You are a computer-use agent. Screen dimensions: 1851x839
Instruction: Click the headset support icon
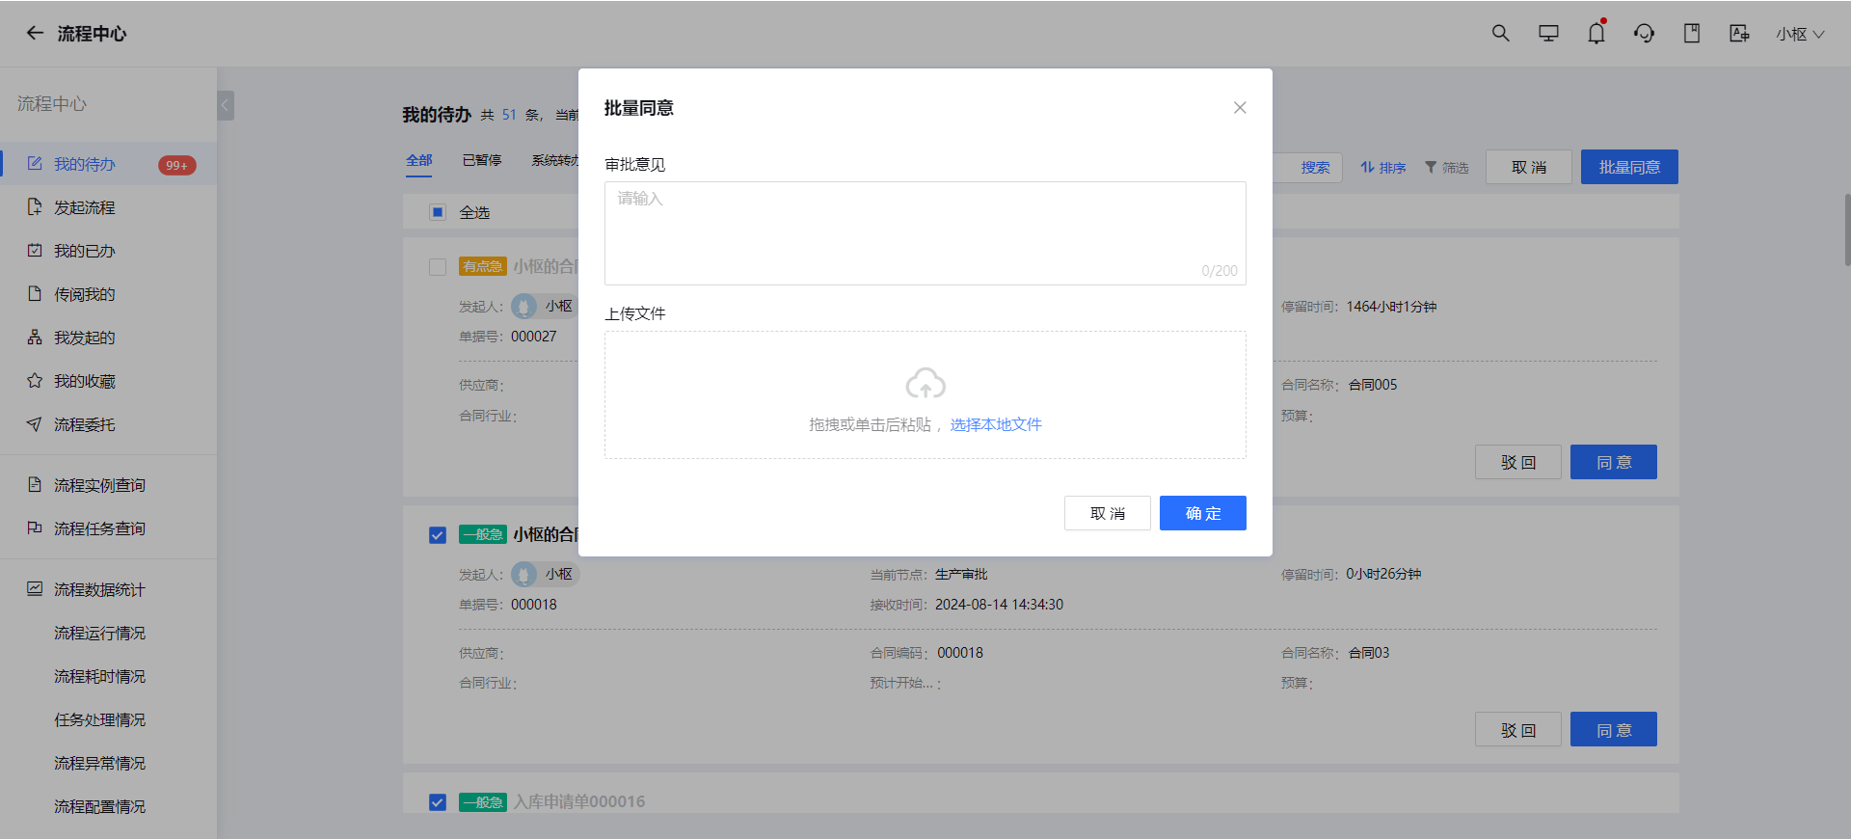(x=1644, y=33)
